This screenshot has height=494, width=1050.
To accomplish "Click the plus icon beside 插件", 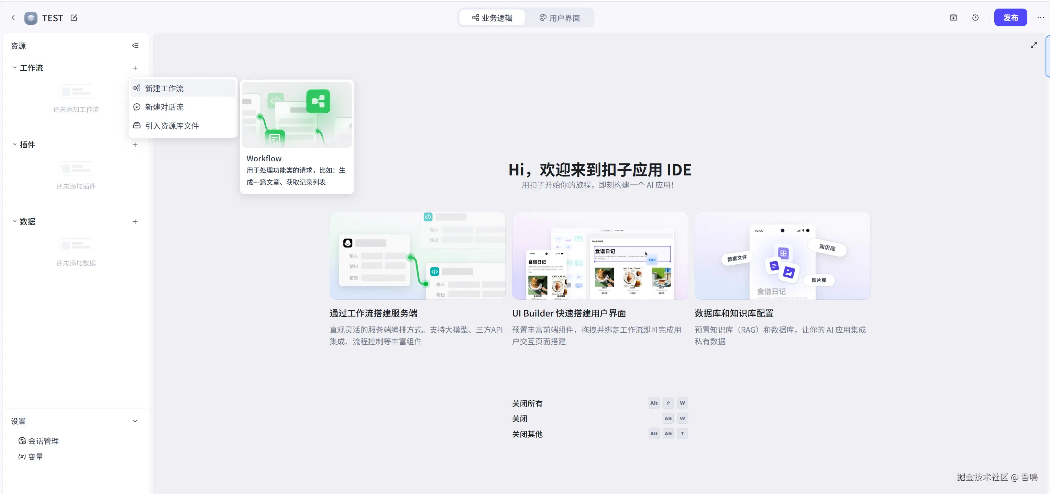I will click(x=135, y=145).
